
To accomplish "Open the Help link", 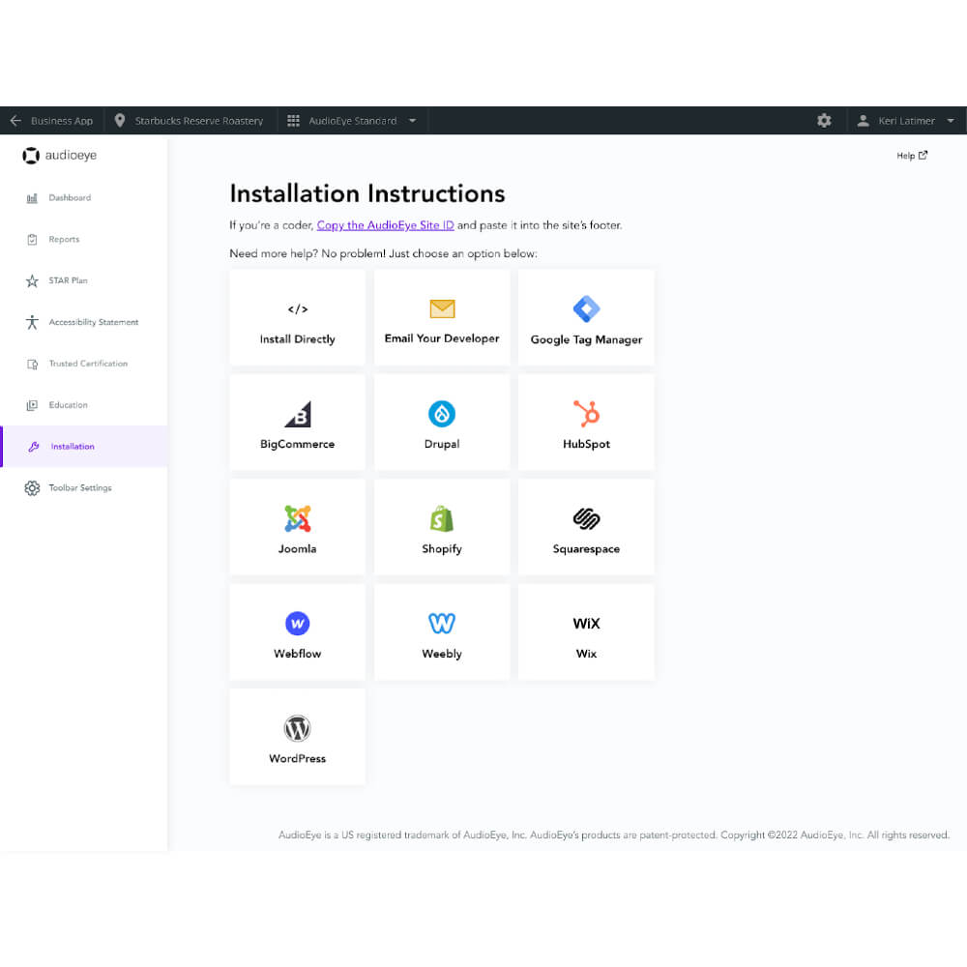I will tap(911, 156).
